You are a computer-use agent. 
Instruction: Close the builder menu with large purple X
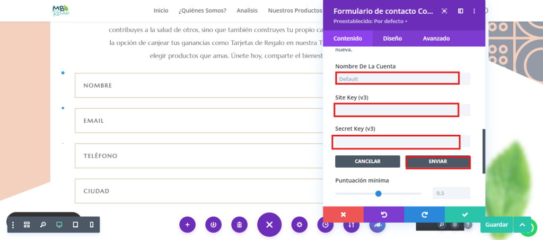pos(269,225)
